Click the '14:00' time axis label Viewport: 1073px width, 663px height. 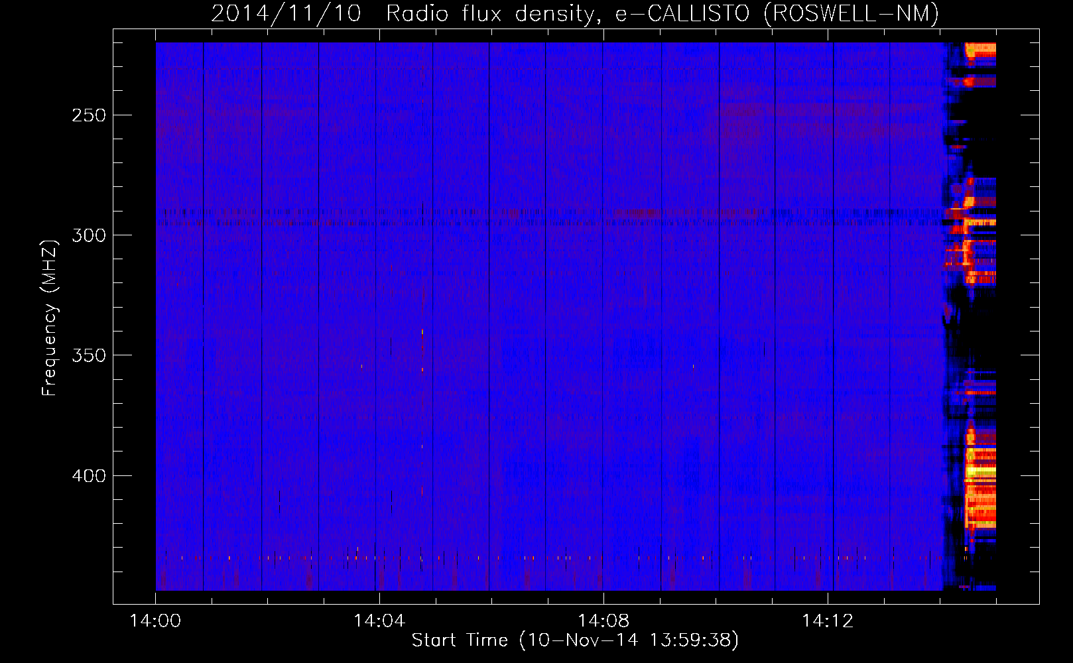156,621
